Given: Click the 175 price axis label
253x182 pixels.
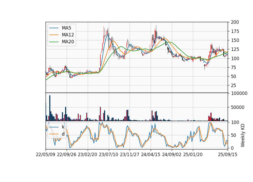Looking at the screenshot, I should 235,31.
